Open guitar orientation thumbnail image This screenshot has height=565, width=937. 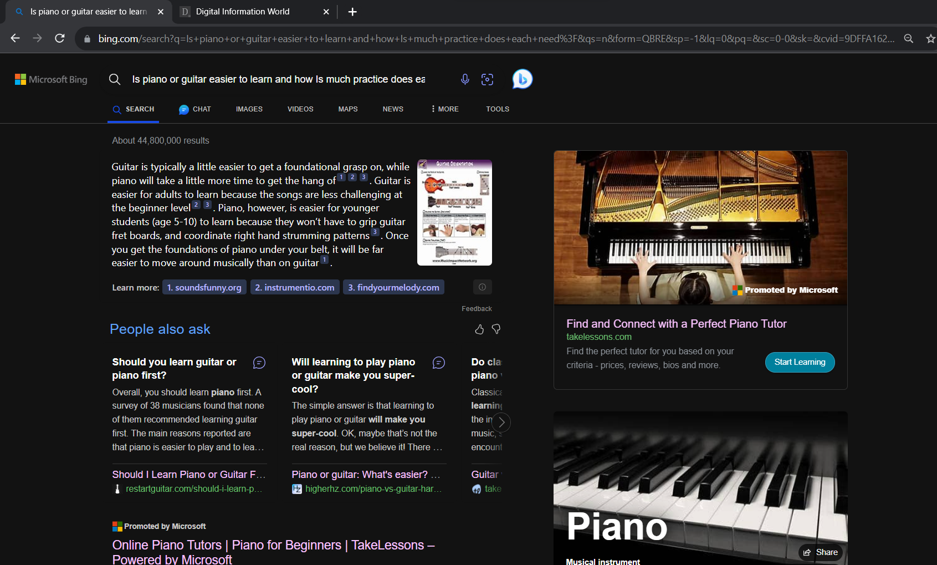coord(454,212)
